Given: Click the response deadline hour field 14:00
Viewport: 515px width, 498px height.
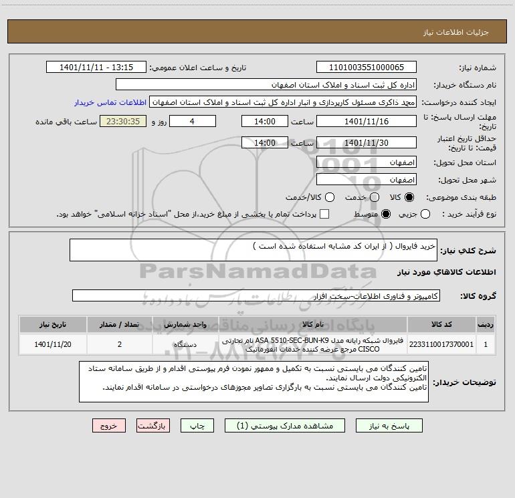Looking at the screenshot, I should (x=265, y=121).
